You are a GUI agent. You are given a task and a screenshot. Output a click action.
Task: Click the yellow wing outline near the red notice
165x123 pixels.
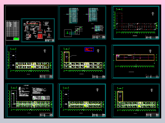(x=67, y=57)
